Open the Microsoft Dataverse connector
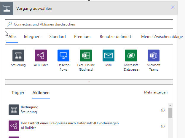This screenshot has width=185, height=138. pos(131,55)
